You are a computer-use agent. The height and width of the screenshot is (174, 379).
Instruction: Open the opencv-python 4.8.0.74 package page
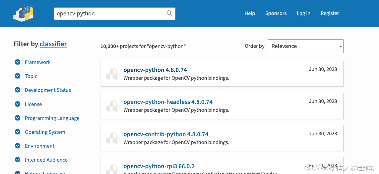click(x=155, y=70)
